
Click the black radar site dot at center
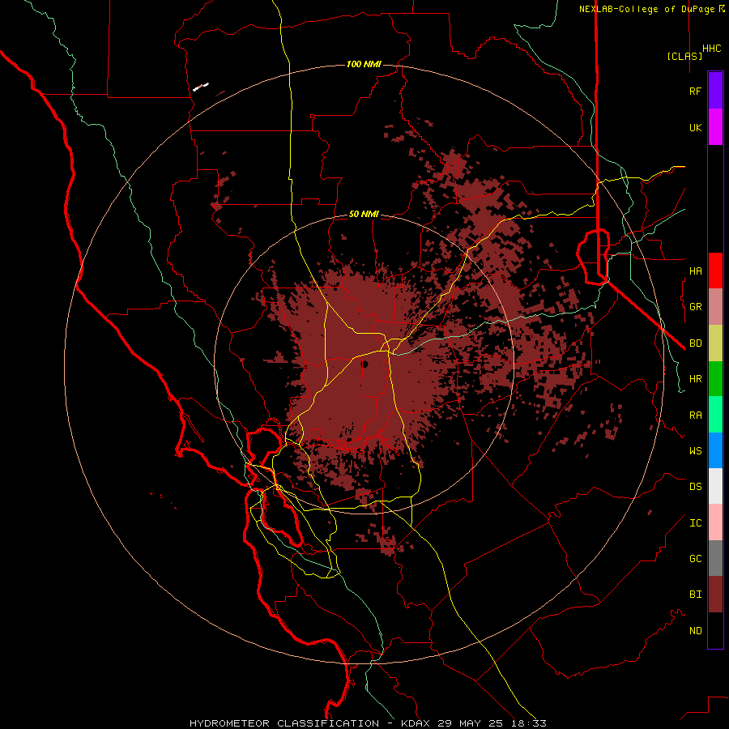[364, 364]
